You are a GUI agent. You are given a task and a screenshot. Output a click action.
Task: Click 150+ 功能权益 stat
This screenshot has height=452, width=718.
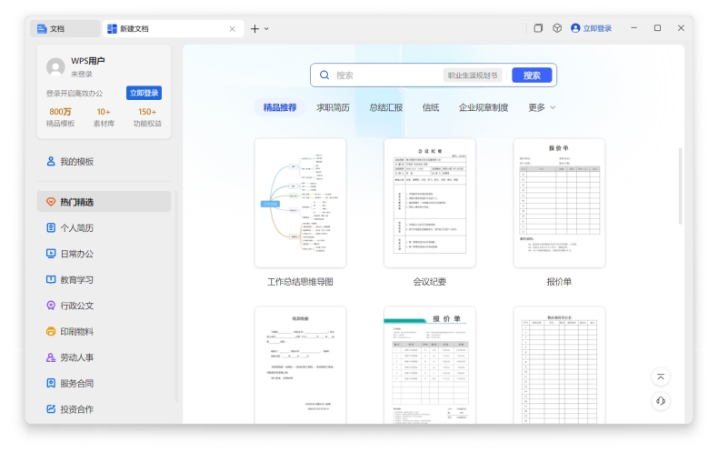pos(147,117)
